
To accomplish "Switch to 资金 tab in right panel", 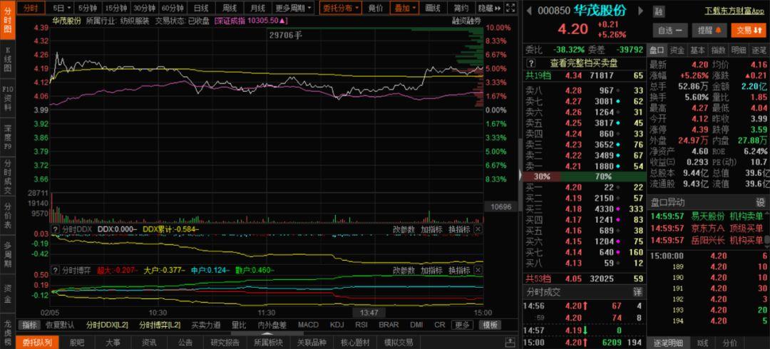I will 677,50.
